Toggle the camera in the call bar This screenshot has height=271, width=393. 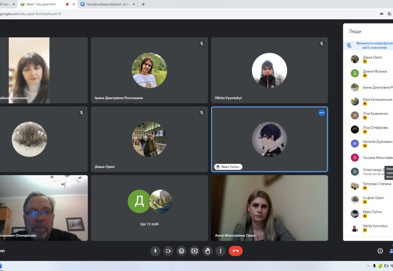click(168, 251)
